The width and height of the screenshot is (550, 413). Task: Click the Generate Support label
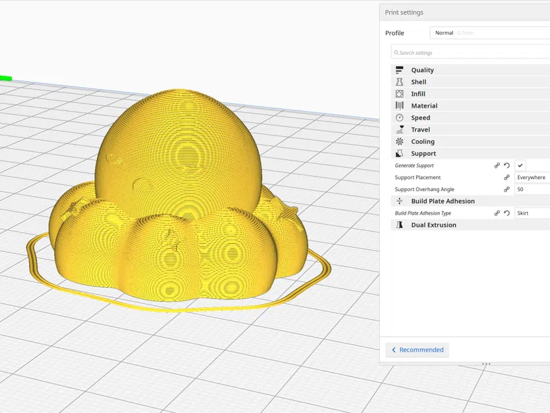point(414,165)
